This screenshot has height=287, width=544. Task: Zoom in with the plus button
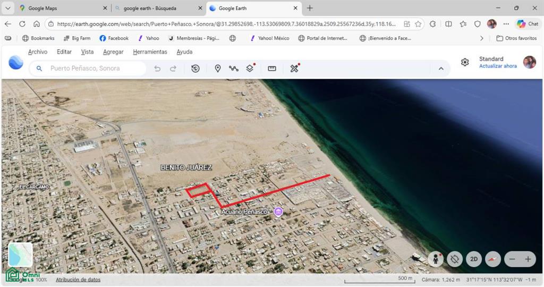528,259
